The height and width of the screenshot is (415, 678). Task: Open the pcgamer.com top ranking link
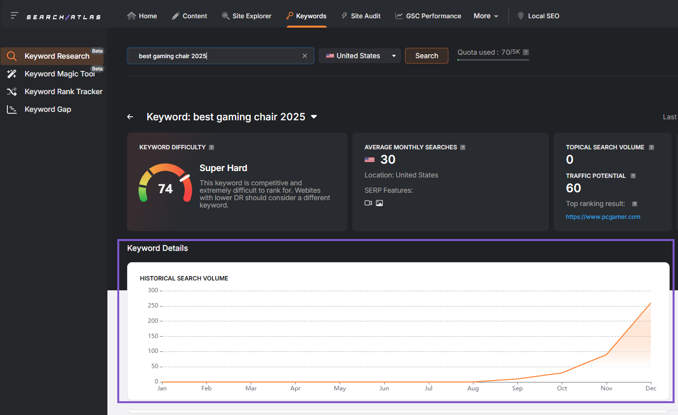coord(603,216)
